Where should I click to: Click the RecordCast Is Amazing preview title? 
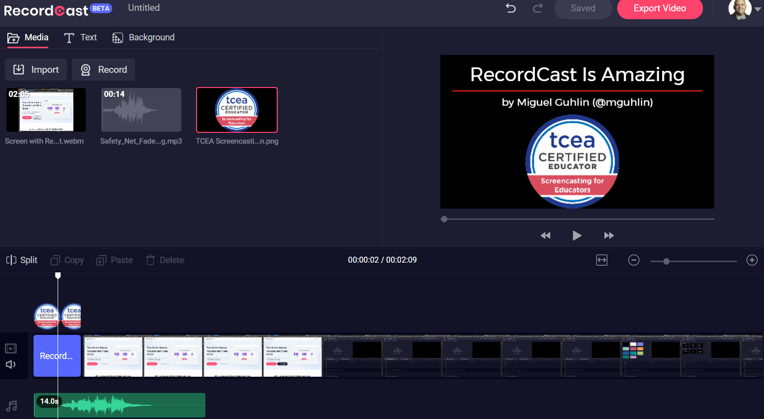(x=577, y=75)
